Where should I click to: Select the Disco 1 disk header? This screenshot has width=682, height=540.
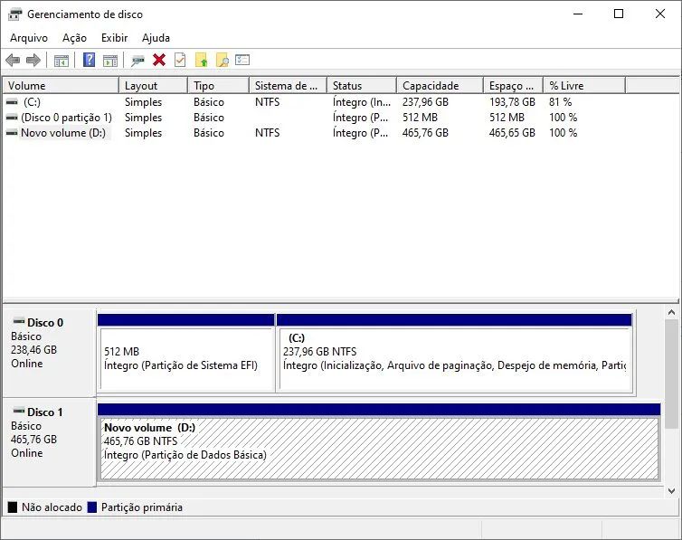(49, 442)
